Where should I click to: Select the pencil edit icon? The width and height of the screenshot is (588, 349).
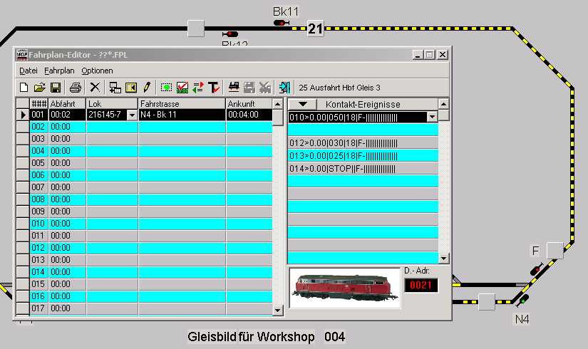tap(147, 88)
